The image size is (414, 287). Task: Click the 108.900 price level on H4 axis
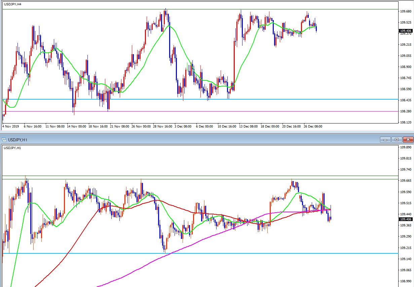point(406,67)
